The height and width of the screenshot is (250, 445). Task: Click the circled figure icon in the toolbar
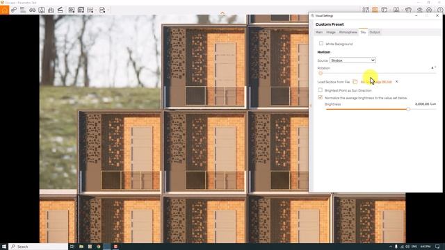[42, 10]
